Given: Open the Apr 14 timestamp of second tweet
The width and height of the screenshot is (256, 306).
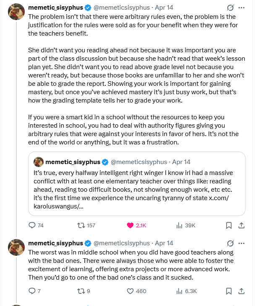Looking at the screenshot, I should [164, 243].
